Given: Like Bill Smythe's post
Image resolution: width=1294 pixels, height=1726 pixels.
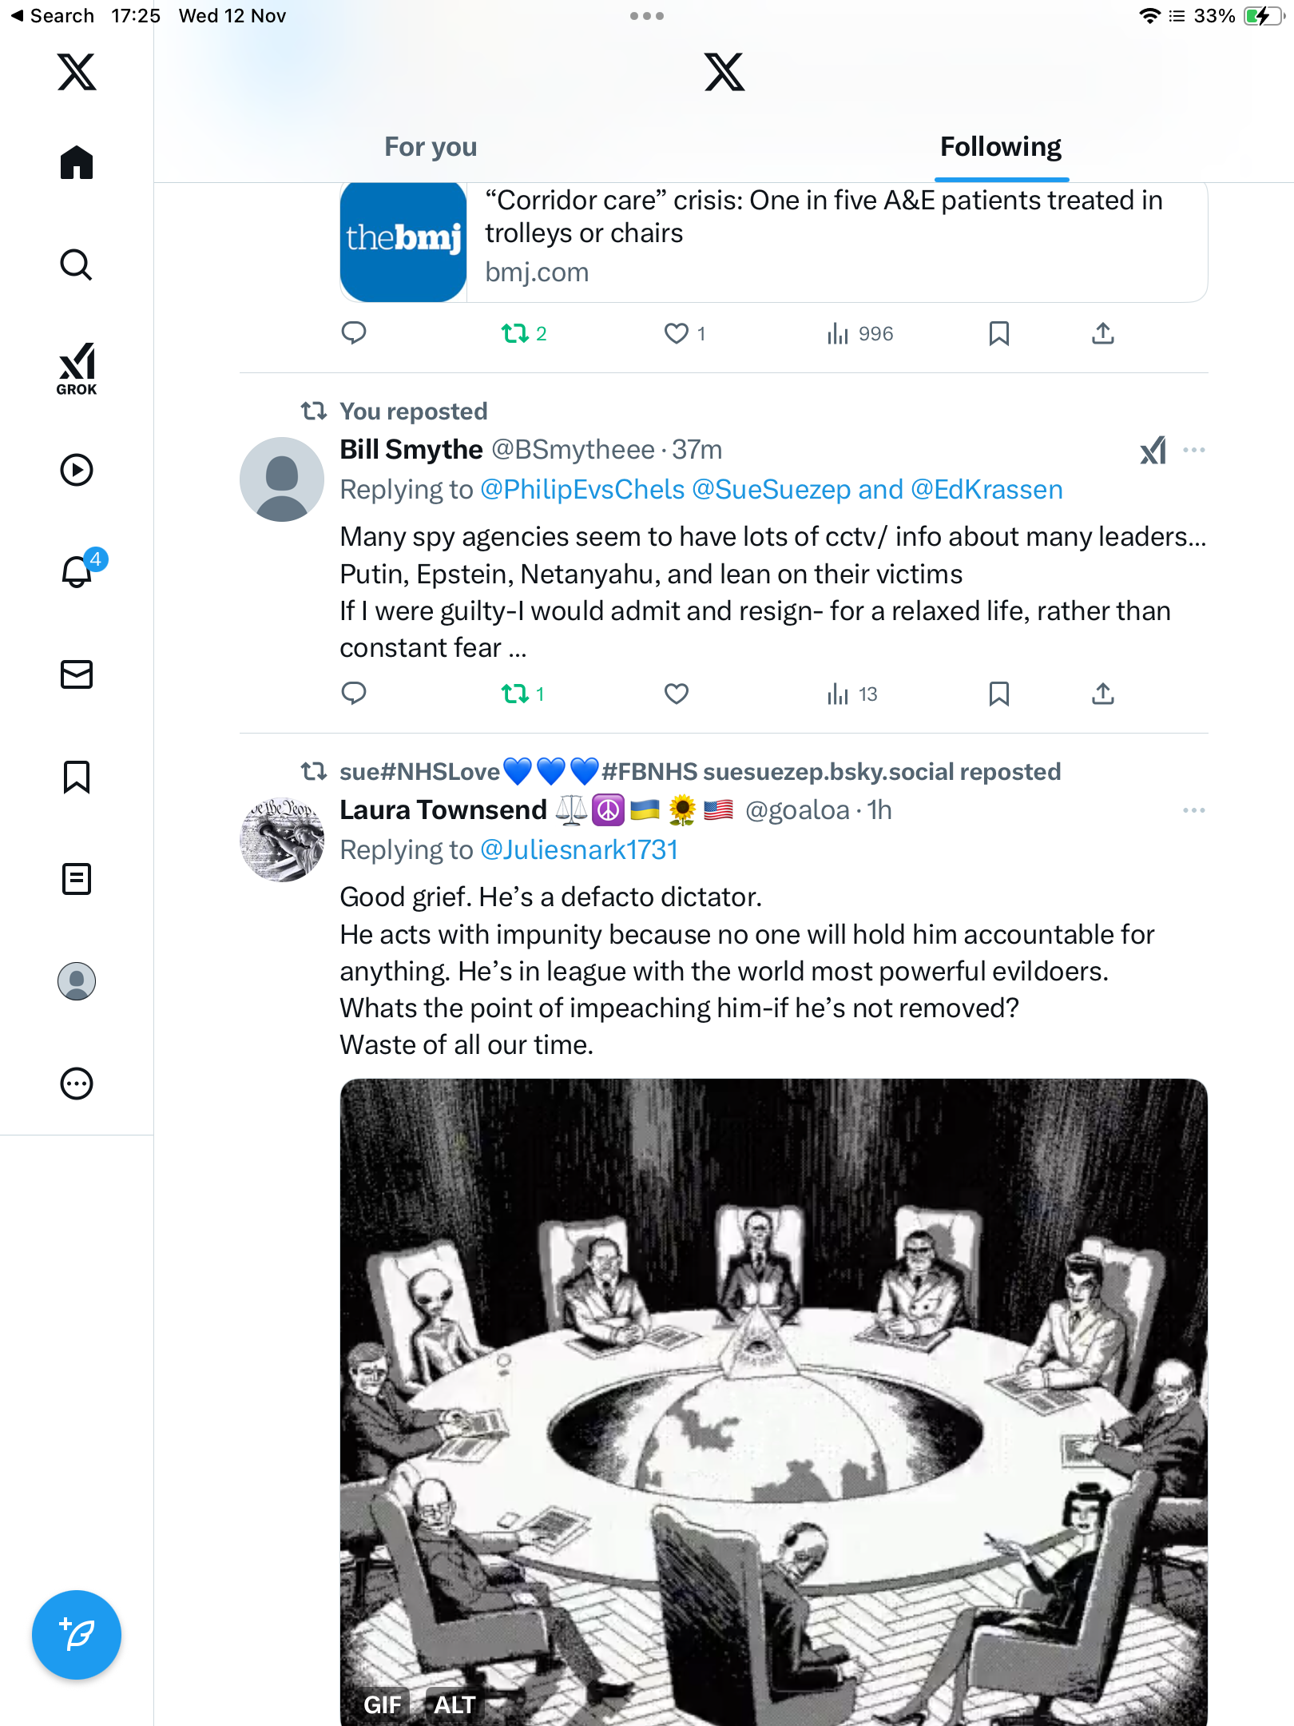Looking at the screenshot, I should coord(677,694).
